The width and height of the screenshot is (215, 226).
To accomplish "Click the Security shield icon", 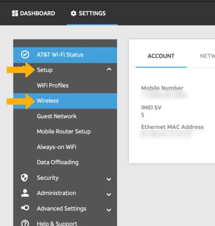I will 24,177.
